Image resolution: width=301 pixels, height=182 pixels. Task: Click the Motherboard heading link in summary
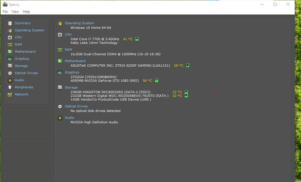click(x=75, y=61)
